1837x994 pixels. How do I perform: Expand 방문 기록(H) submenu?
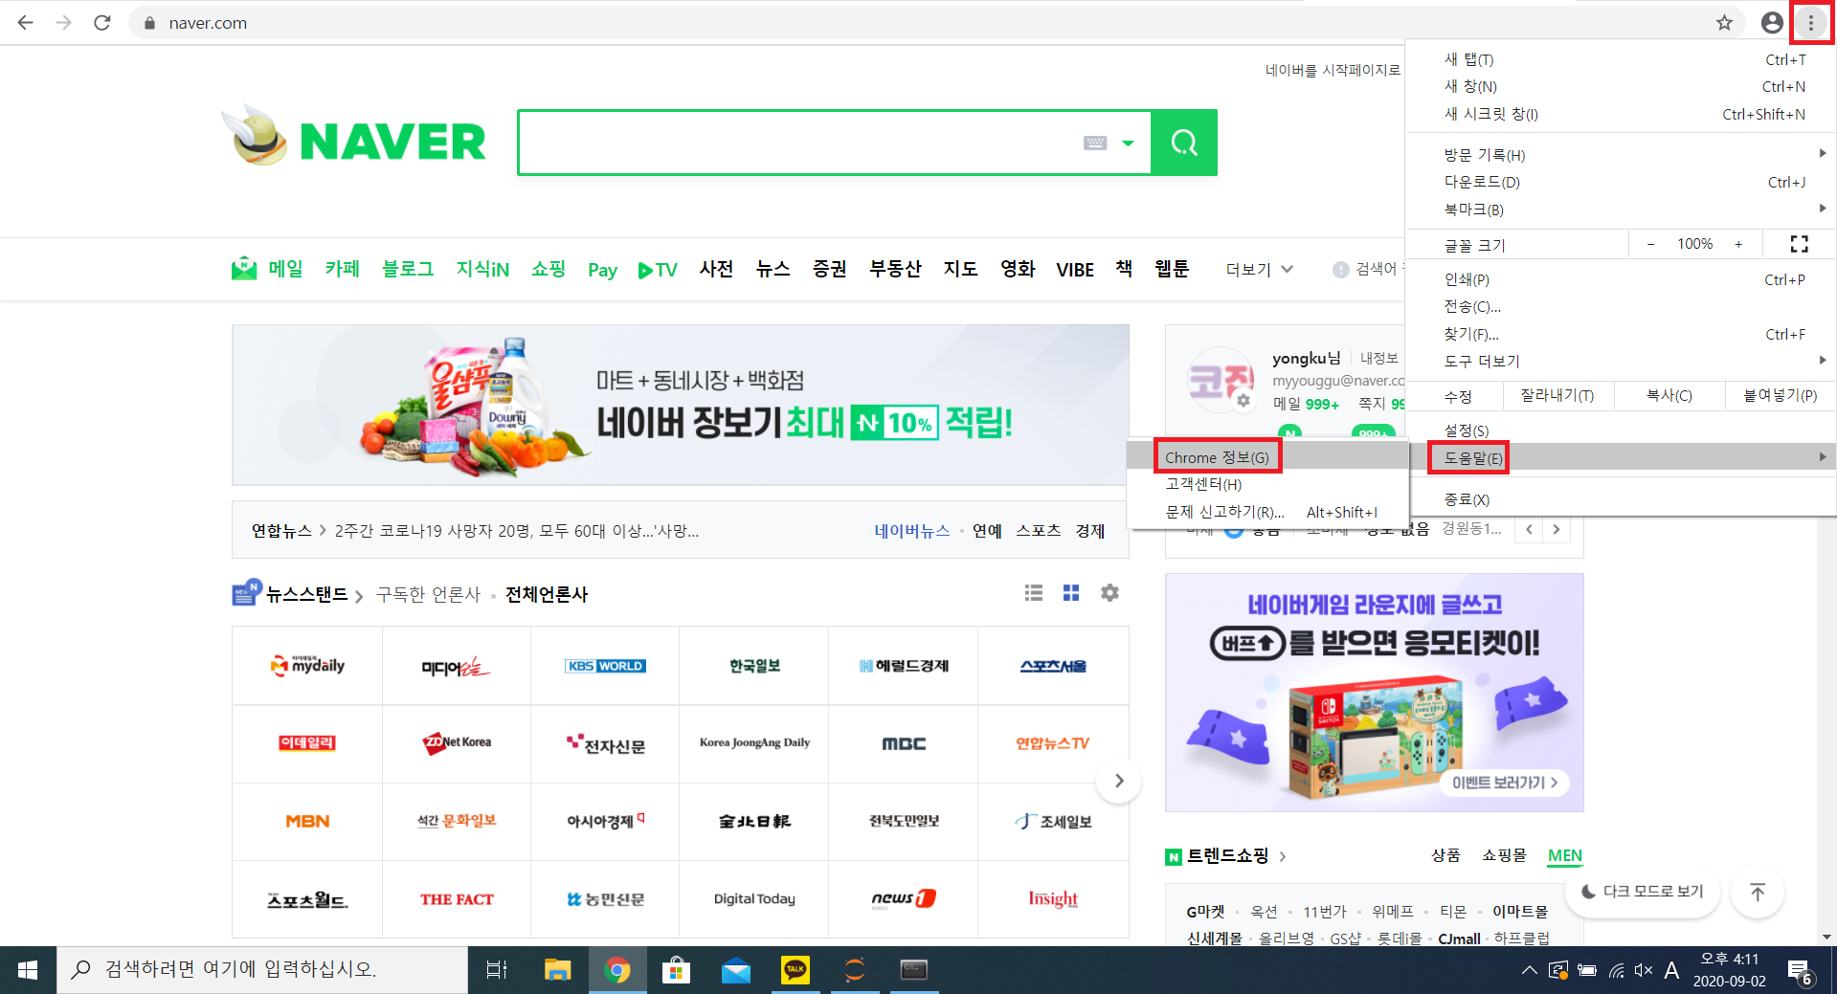click(1621, 154)
